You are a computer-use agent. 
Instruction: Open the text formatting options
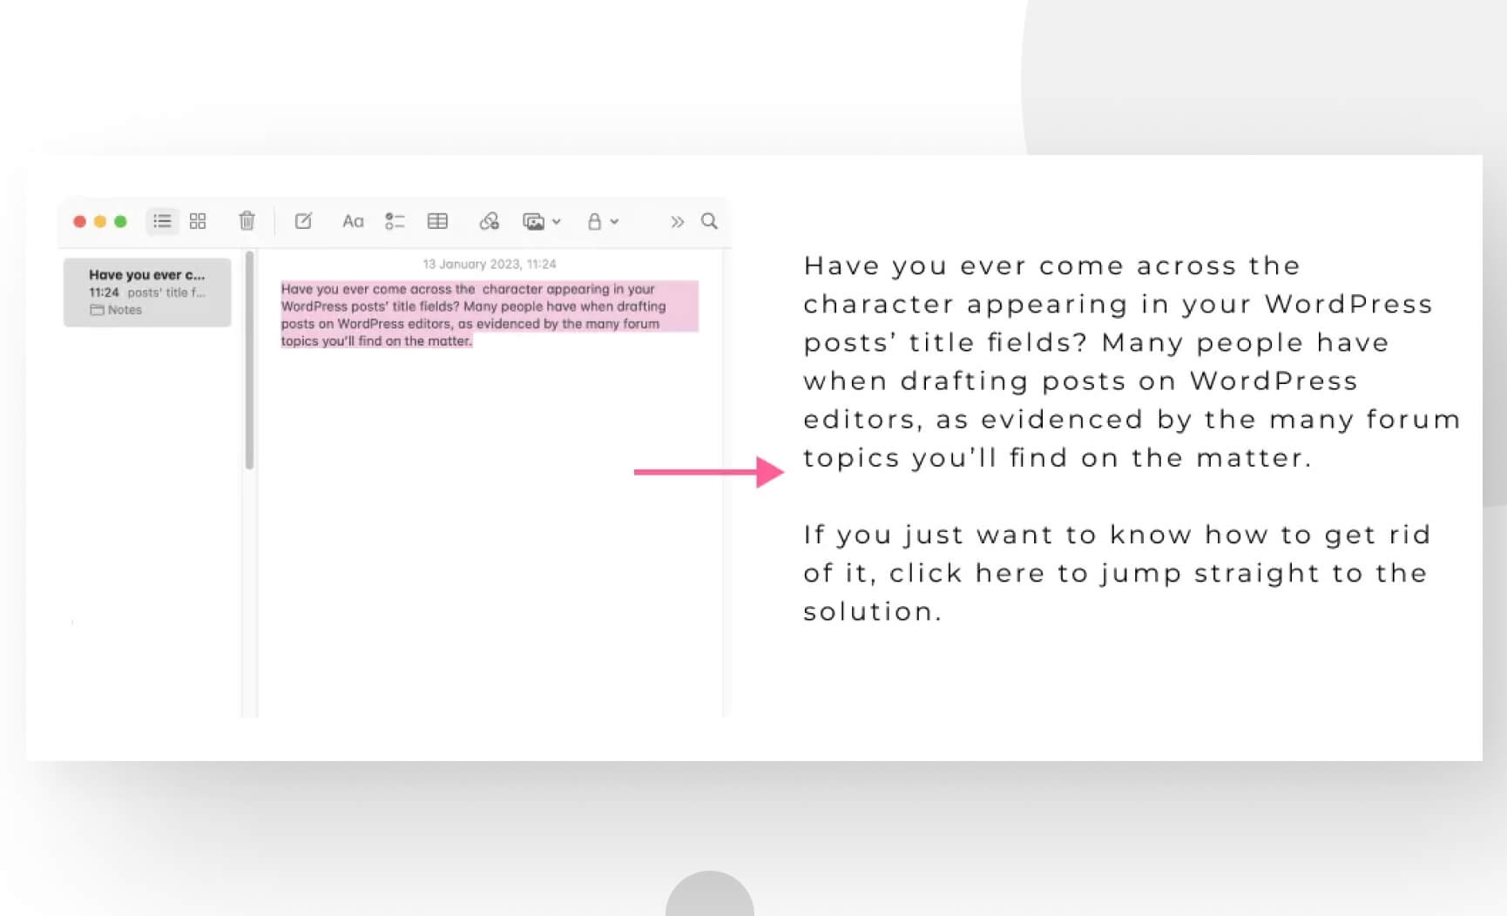pyautogui.click(x=353, y=221)
